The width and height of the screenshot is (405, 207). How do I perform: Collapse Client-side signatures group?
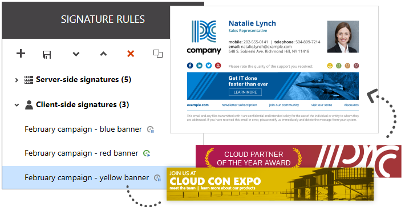[17, 105]
